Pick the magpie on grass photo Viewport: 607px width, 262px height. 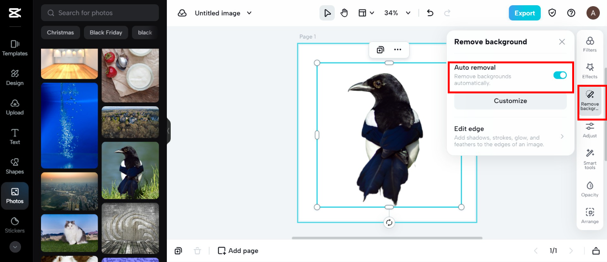(x=130, y=170)
